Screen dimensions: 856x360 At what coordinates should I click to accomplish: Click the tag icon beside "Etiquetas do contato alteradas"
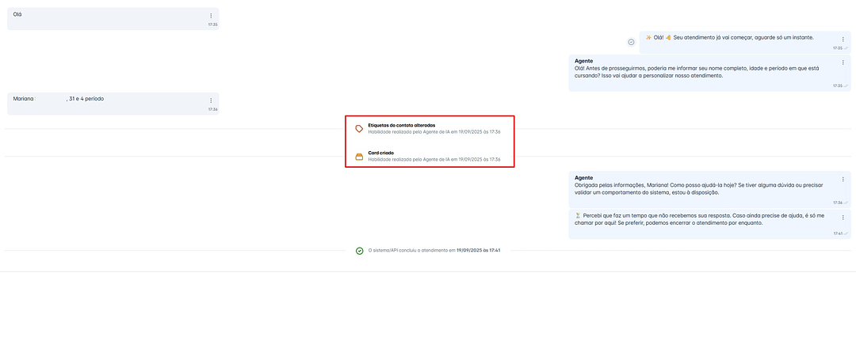point(359,128)
